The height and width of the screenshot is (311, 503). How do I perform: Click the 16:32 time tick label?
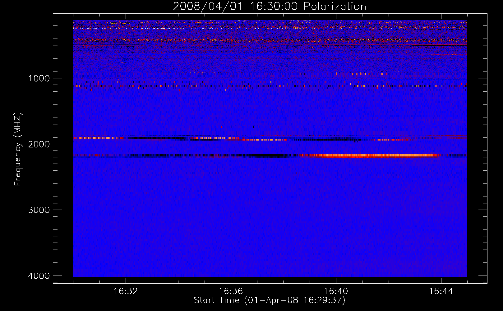point(126,291)
